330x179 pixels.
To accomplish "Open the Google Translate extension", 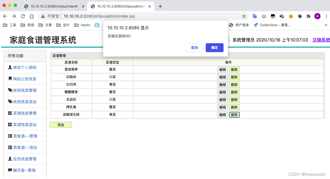I will tap(255, 16).
